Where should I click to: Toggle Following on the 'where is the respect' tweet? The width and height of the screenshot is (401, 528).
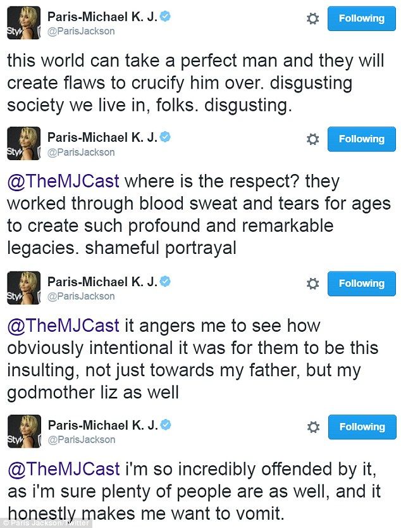coord(361,139)
